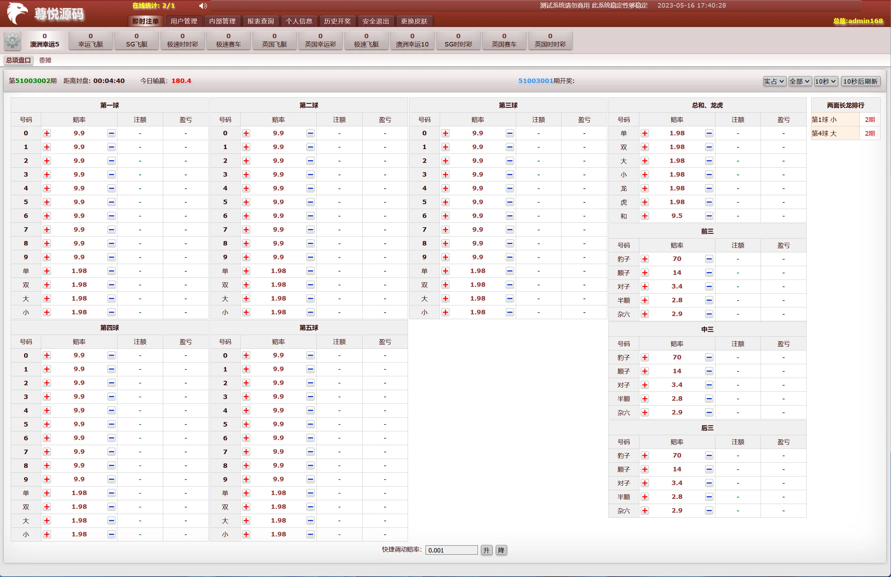891x577 pixels.
Task: Click minus icon for 第二球 number 5
Action: pos(310,202)
